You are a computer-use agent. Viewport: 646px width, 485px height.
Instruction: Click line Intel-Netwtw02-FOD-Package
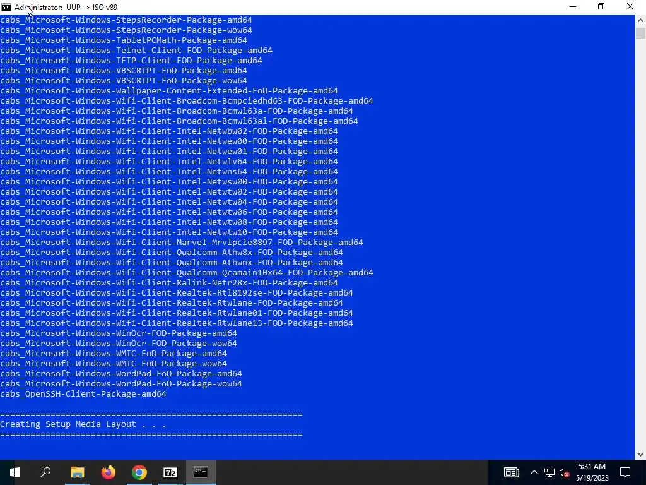pos(169,192)
